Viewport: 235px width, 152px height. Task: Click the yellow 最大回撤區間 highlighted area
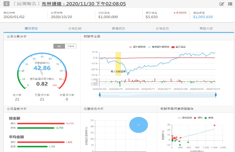coord(118,64)
